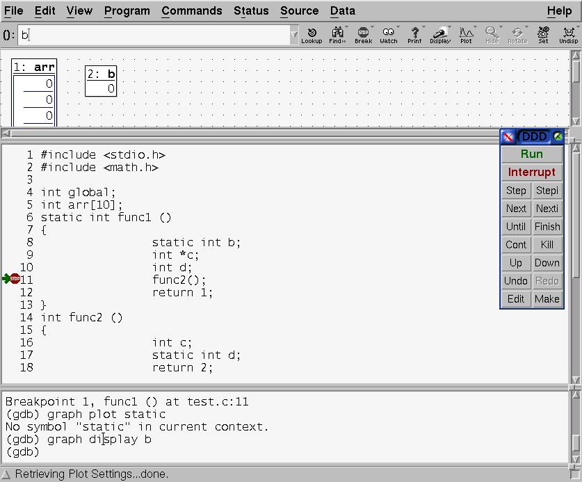Click the GDB console vertical scrollbar
This screenshot has width=582, height=482.
point(576,427)
